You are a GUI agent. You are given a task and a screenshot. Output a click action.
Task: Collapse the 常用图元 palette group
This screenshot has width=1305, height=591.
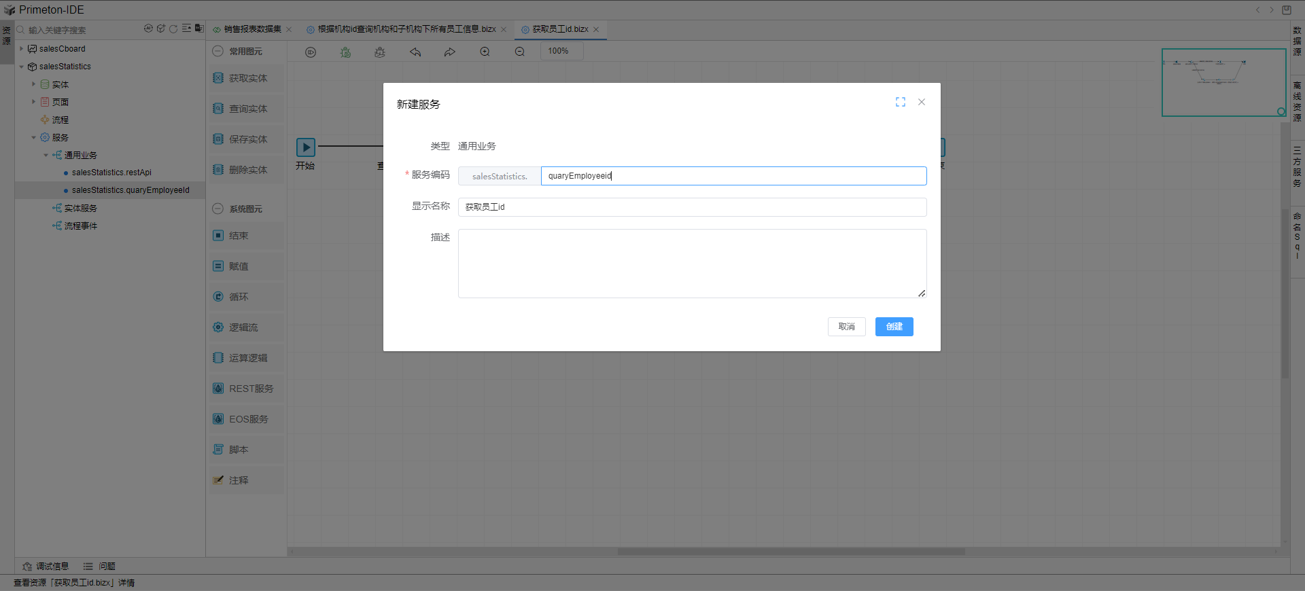[x=218, y=51]
